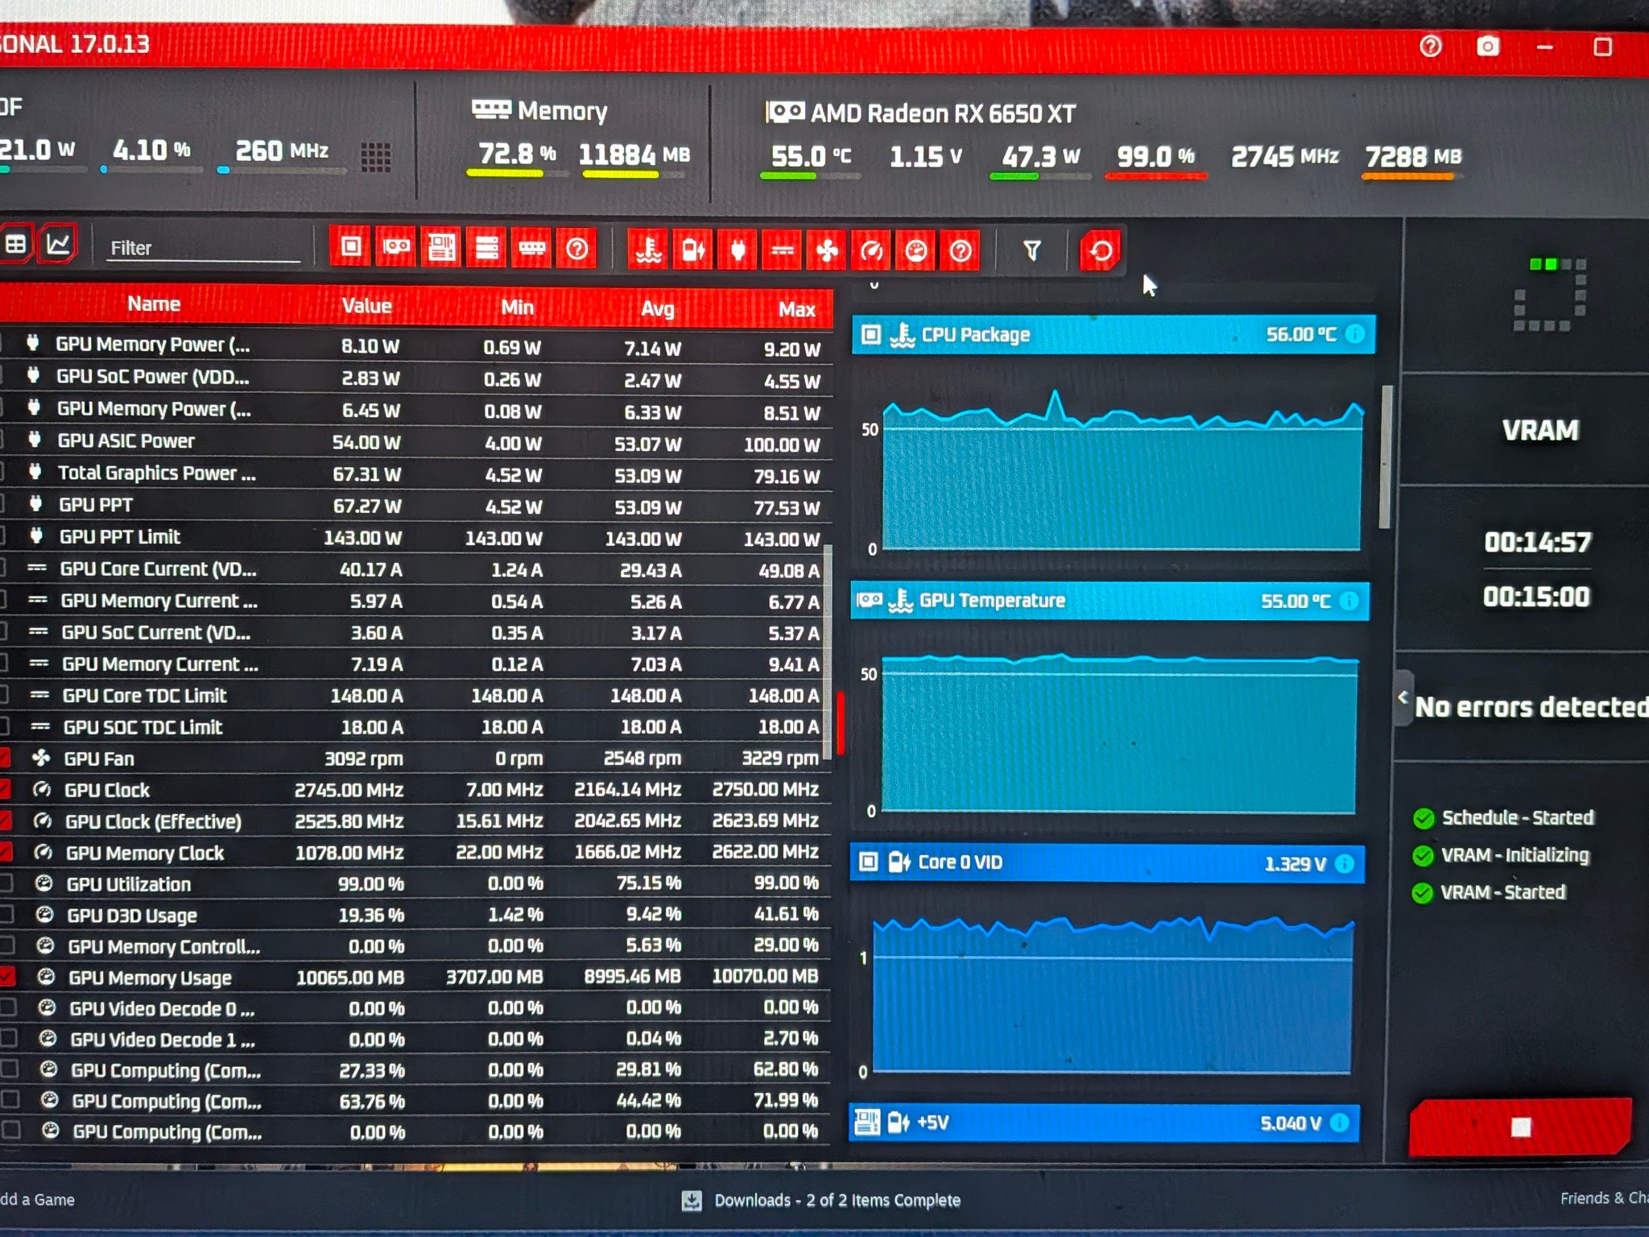Image resolution: width=1649 pixels, height=1237 pixels.
Task: Select the GPU PPT Limit row
Action: [415, 537]
